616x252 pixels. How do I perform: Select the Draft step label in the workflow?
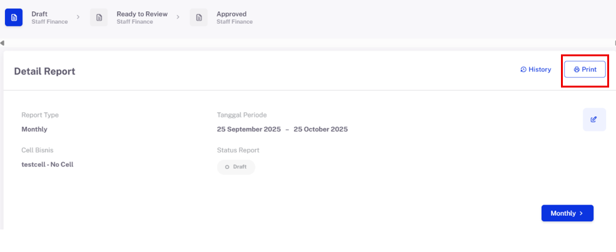coord(39,14)
